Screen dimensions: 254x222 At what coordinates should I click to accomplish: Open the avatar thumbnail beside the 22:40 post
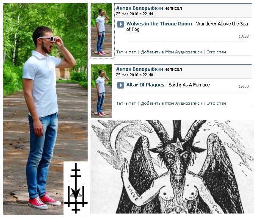pos(102,91)
